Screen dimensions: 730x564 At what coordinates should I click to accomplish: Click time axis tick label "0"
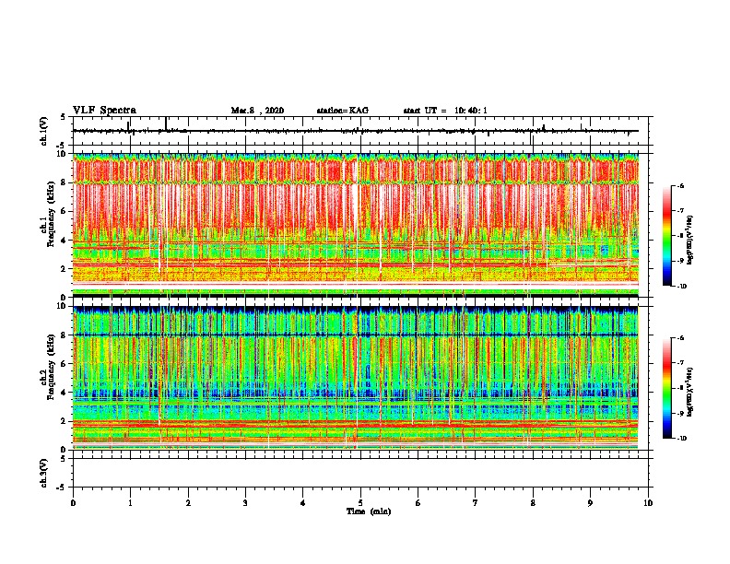(73, 503)
